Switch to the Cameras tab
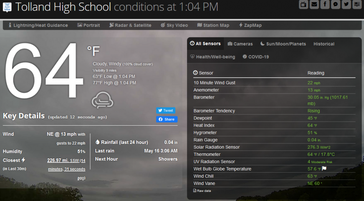The height and width of the screenshot is (201, 364). point(240,44)
